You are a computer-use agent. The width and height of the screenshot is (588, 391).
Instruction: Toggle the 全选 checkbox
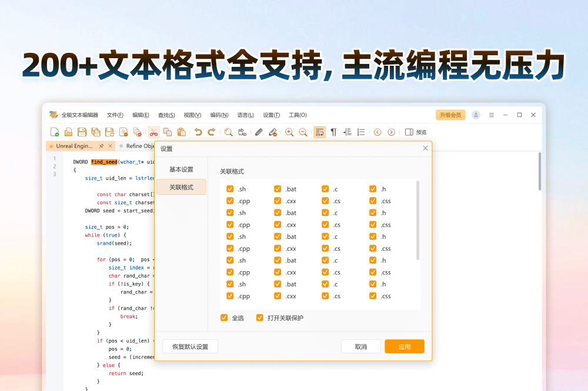click(224, 318)
